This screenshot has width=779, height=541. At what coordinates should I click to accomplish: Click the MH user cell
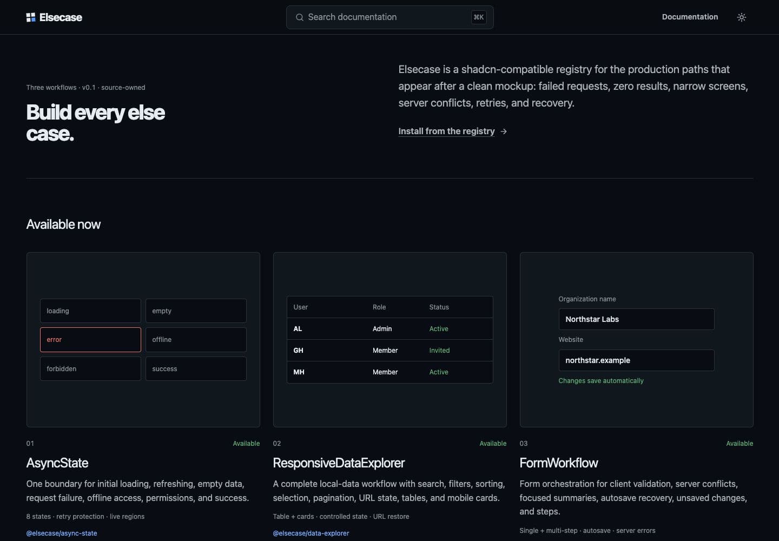click(299, 372)
